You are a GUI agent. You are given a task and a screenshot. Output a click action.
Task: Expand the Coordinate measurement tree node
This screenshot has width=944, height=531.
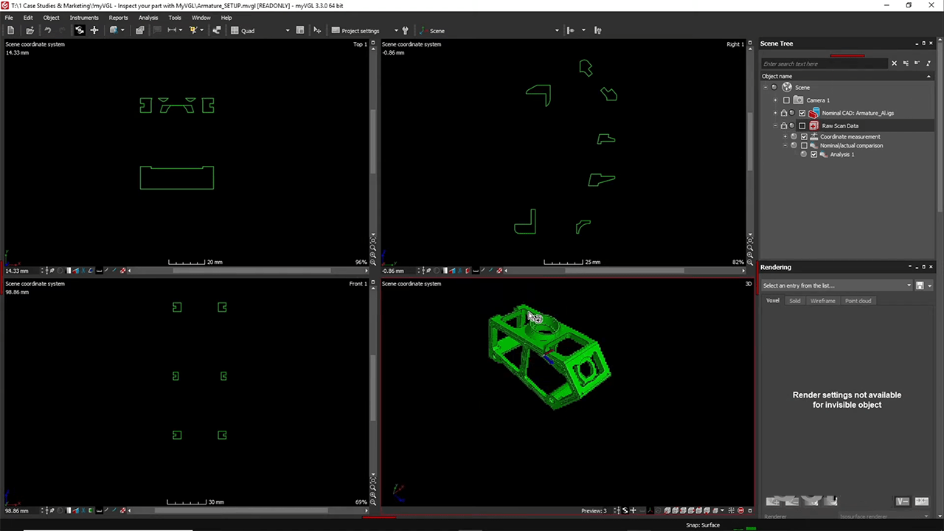coord(785,136)
